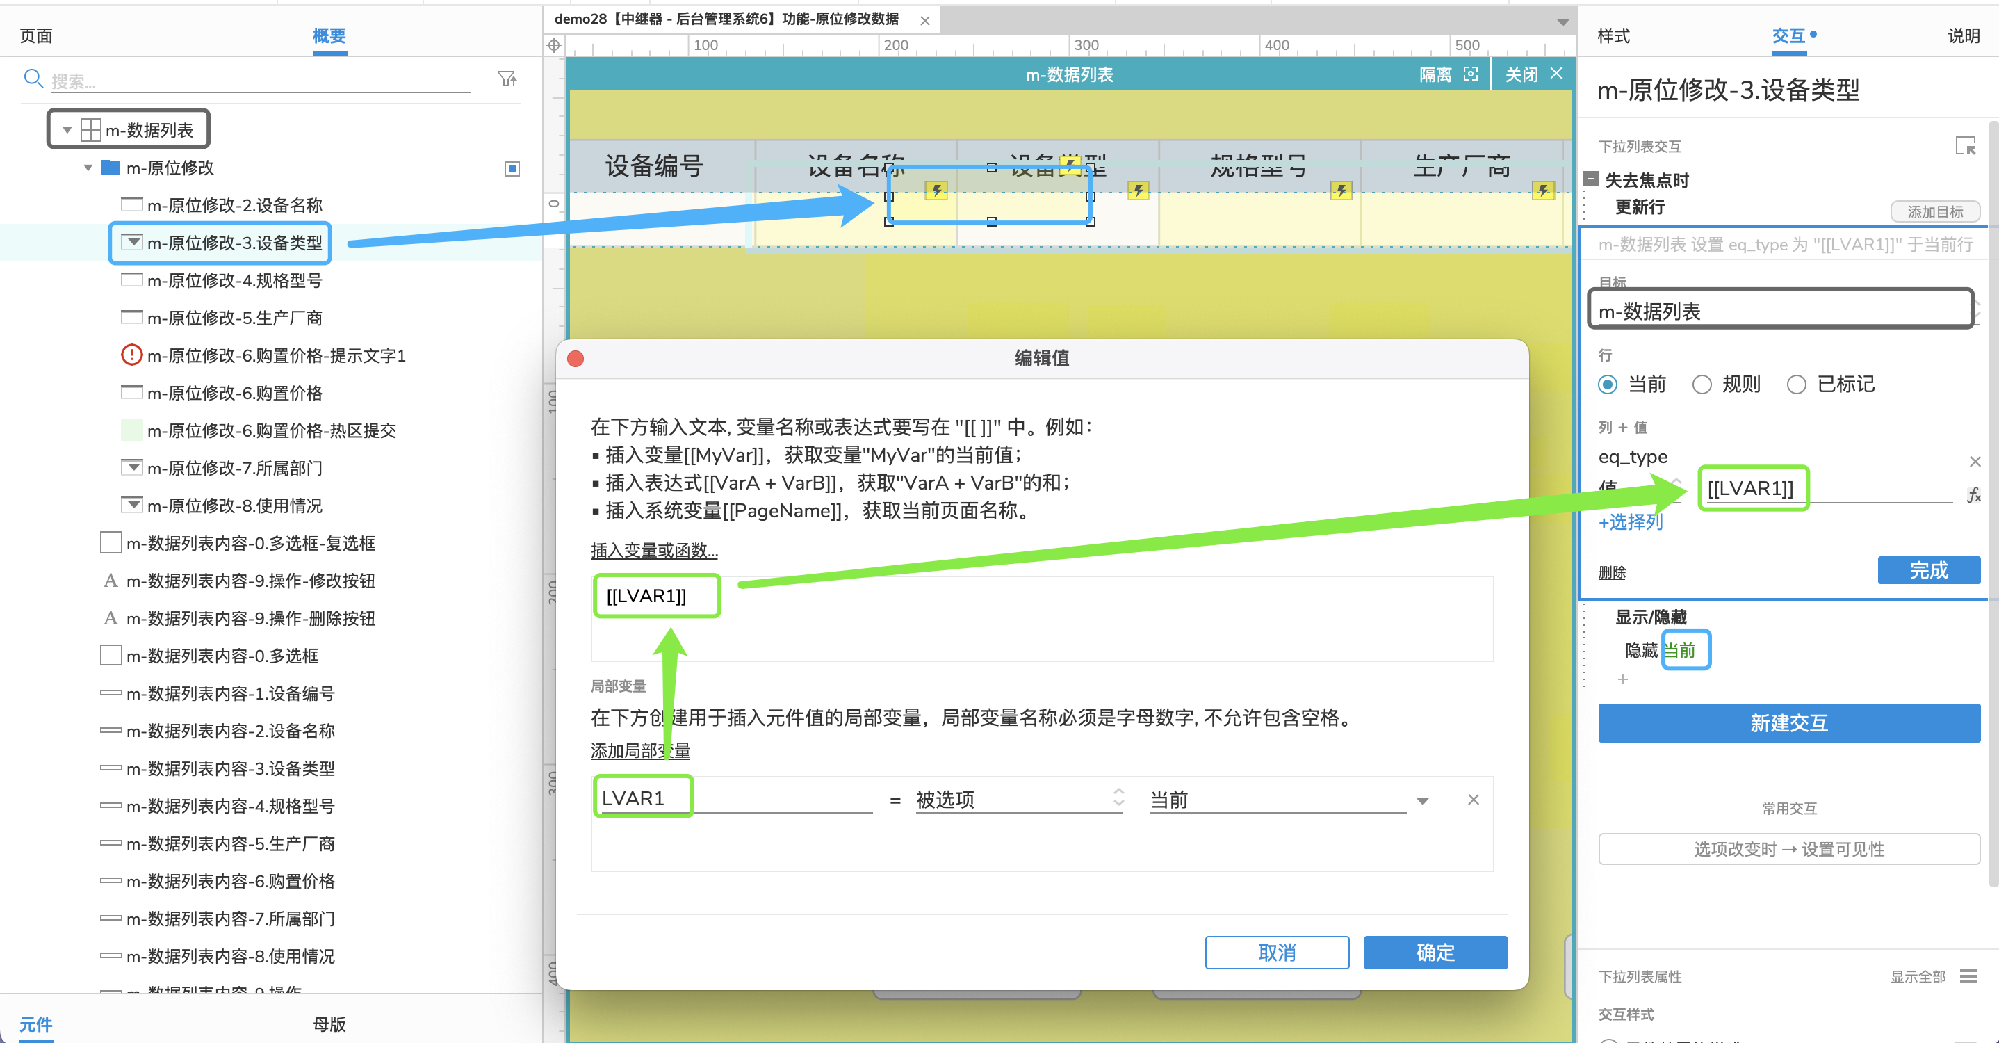Screen dimensions: 1999x1043
Task: Click checkbox icon of m-数据列表内容-0.多选框
Action: [111, 656]
